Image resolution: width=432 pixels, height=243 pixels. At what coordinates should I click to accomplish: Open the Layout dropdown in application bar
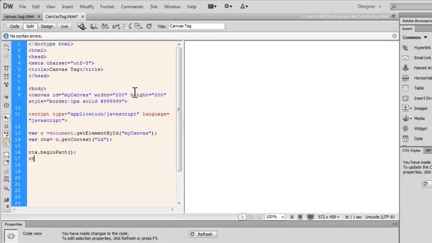(212, 6)
